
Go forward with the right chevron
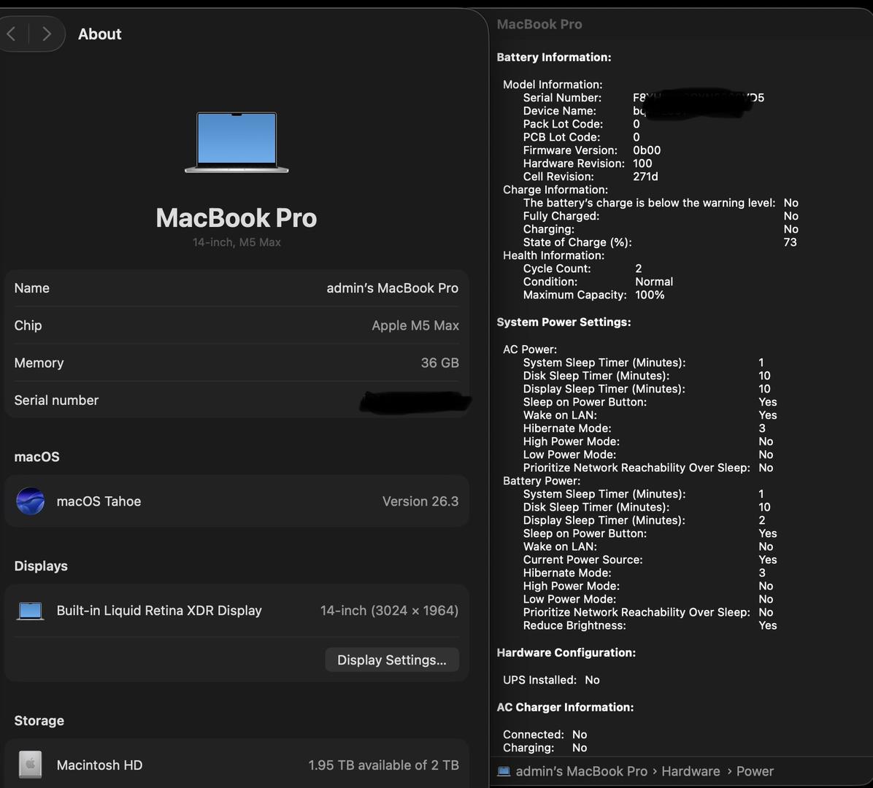click(47, 34)
